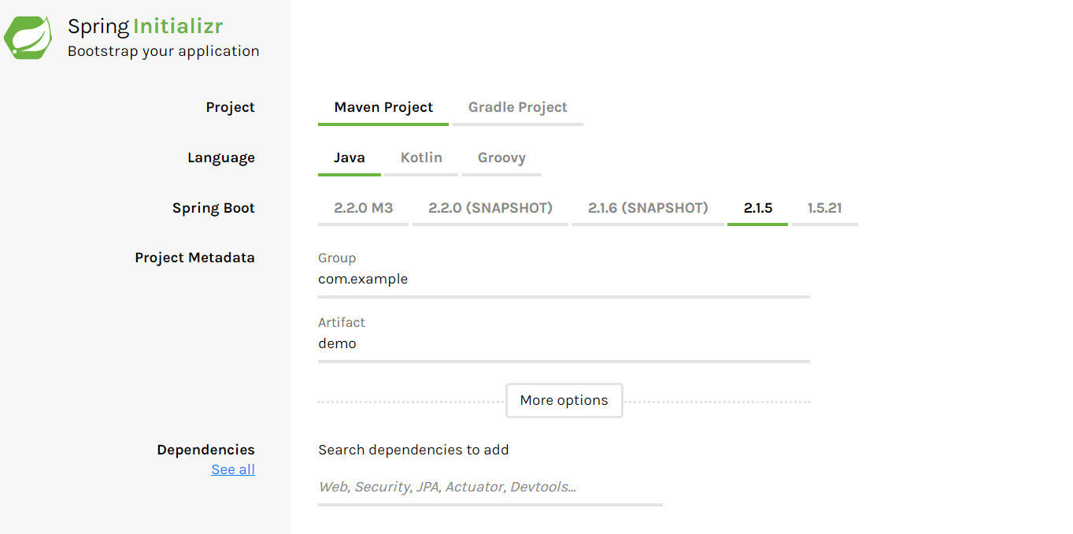The height and width of the screenshot is (534, 1073).
Task: Select Spring Boot version 1.5.21
Action: pyautogui.click(x=824, y=209)
